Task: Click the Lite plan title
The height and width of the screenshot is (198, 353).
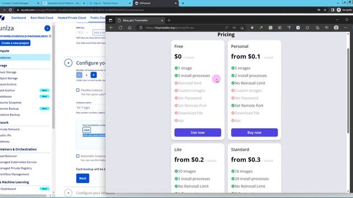Action: point(178,150)
